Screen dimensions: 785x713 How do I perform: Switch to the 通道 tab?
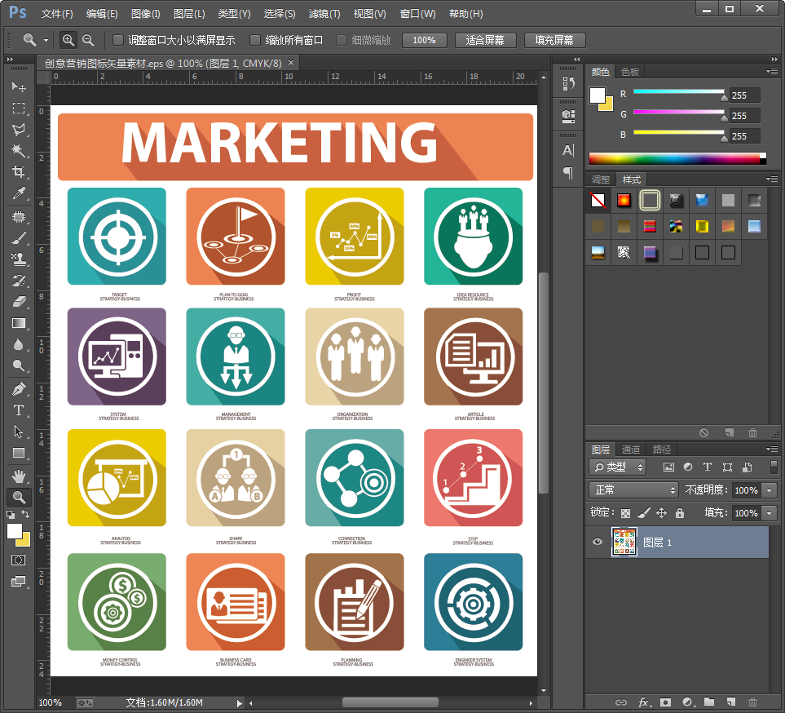pos(630,449)
